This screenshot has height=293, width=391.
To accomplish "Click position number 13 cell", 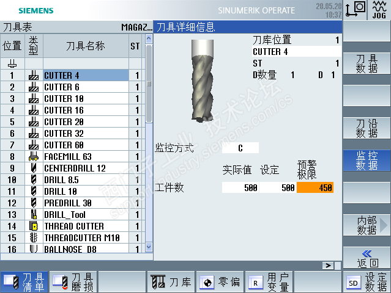I will click(12, 214).
